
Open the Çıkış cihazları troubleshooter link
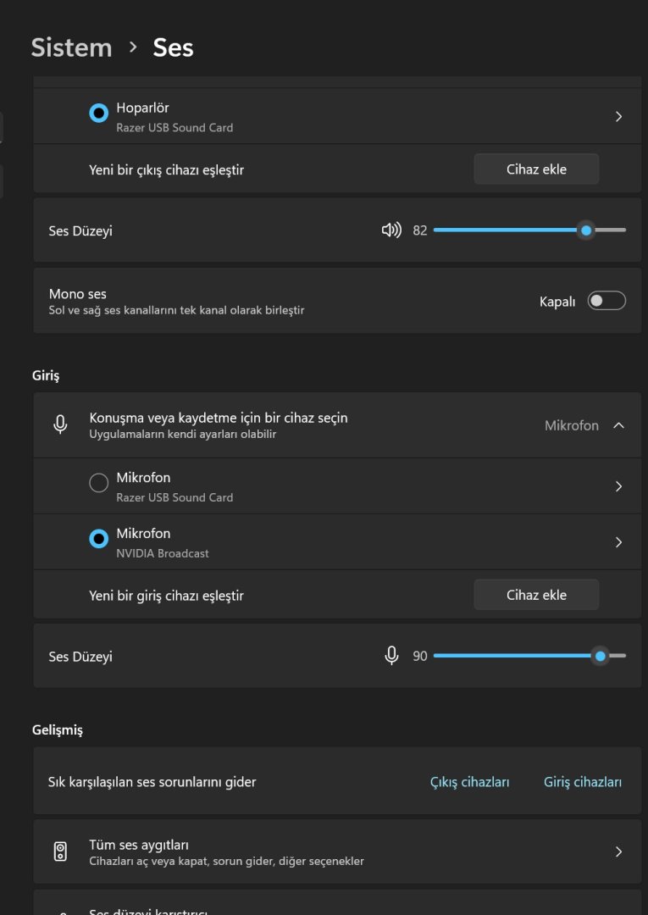point(469,782)
